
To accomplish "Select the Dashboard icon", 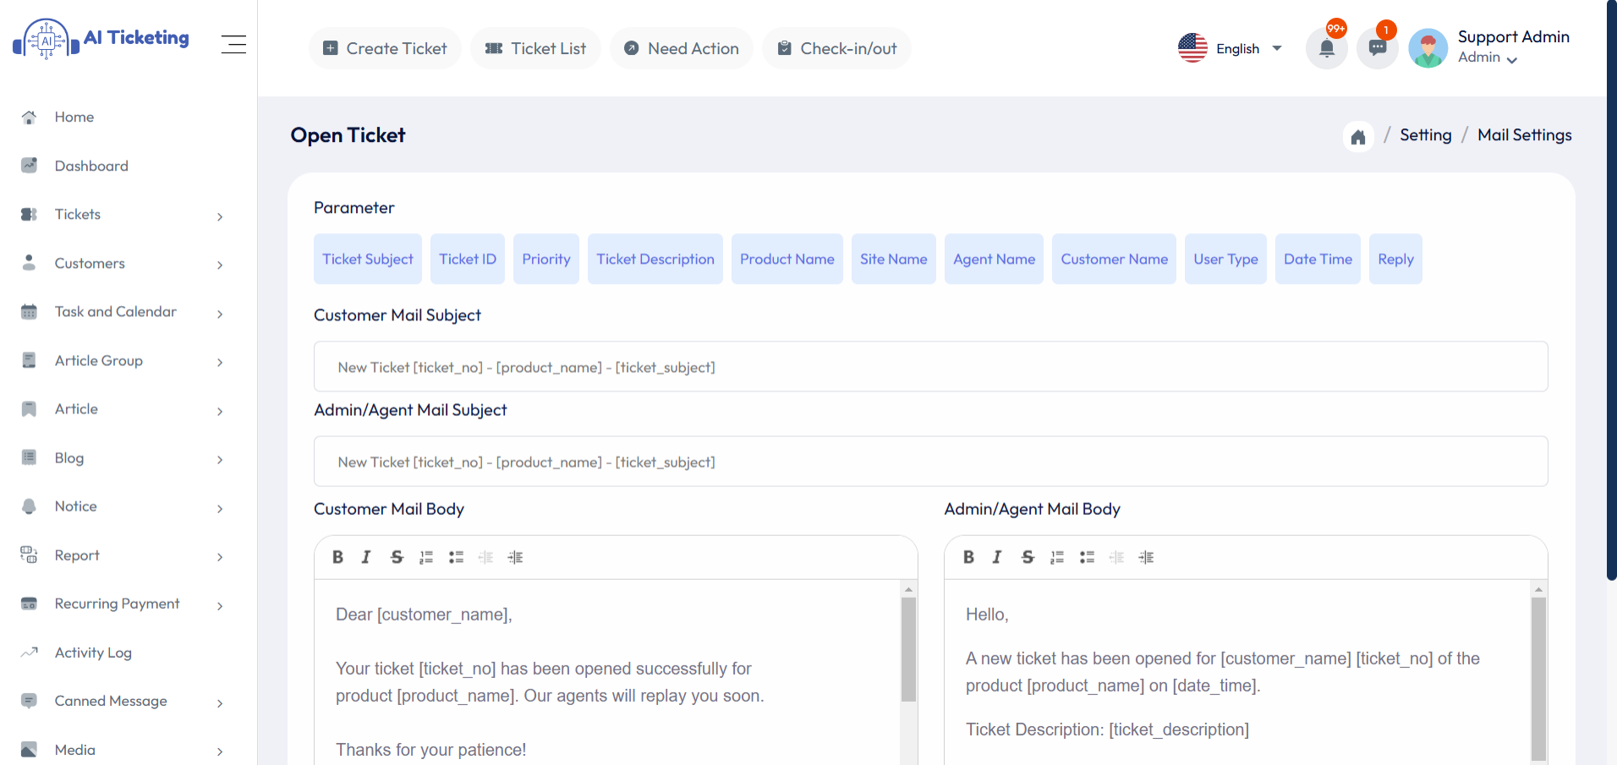I will tap(29, 166).
